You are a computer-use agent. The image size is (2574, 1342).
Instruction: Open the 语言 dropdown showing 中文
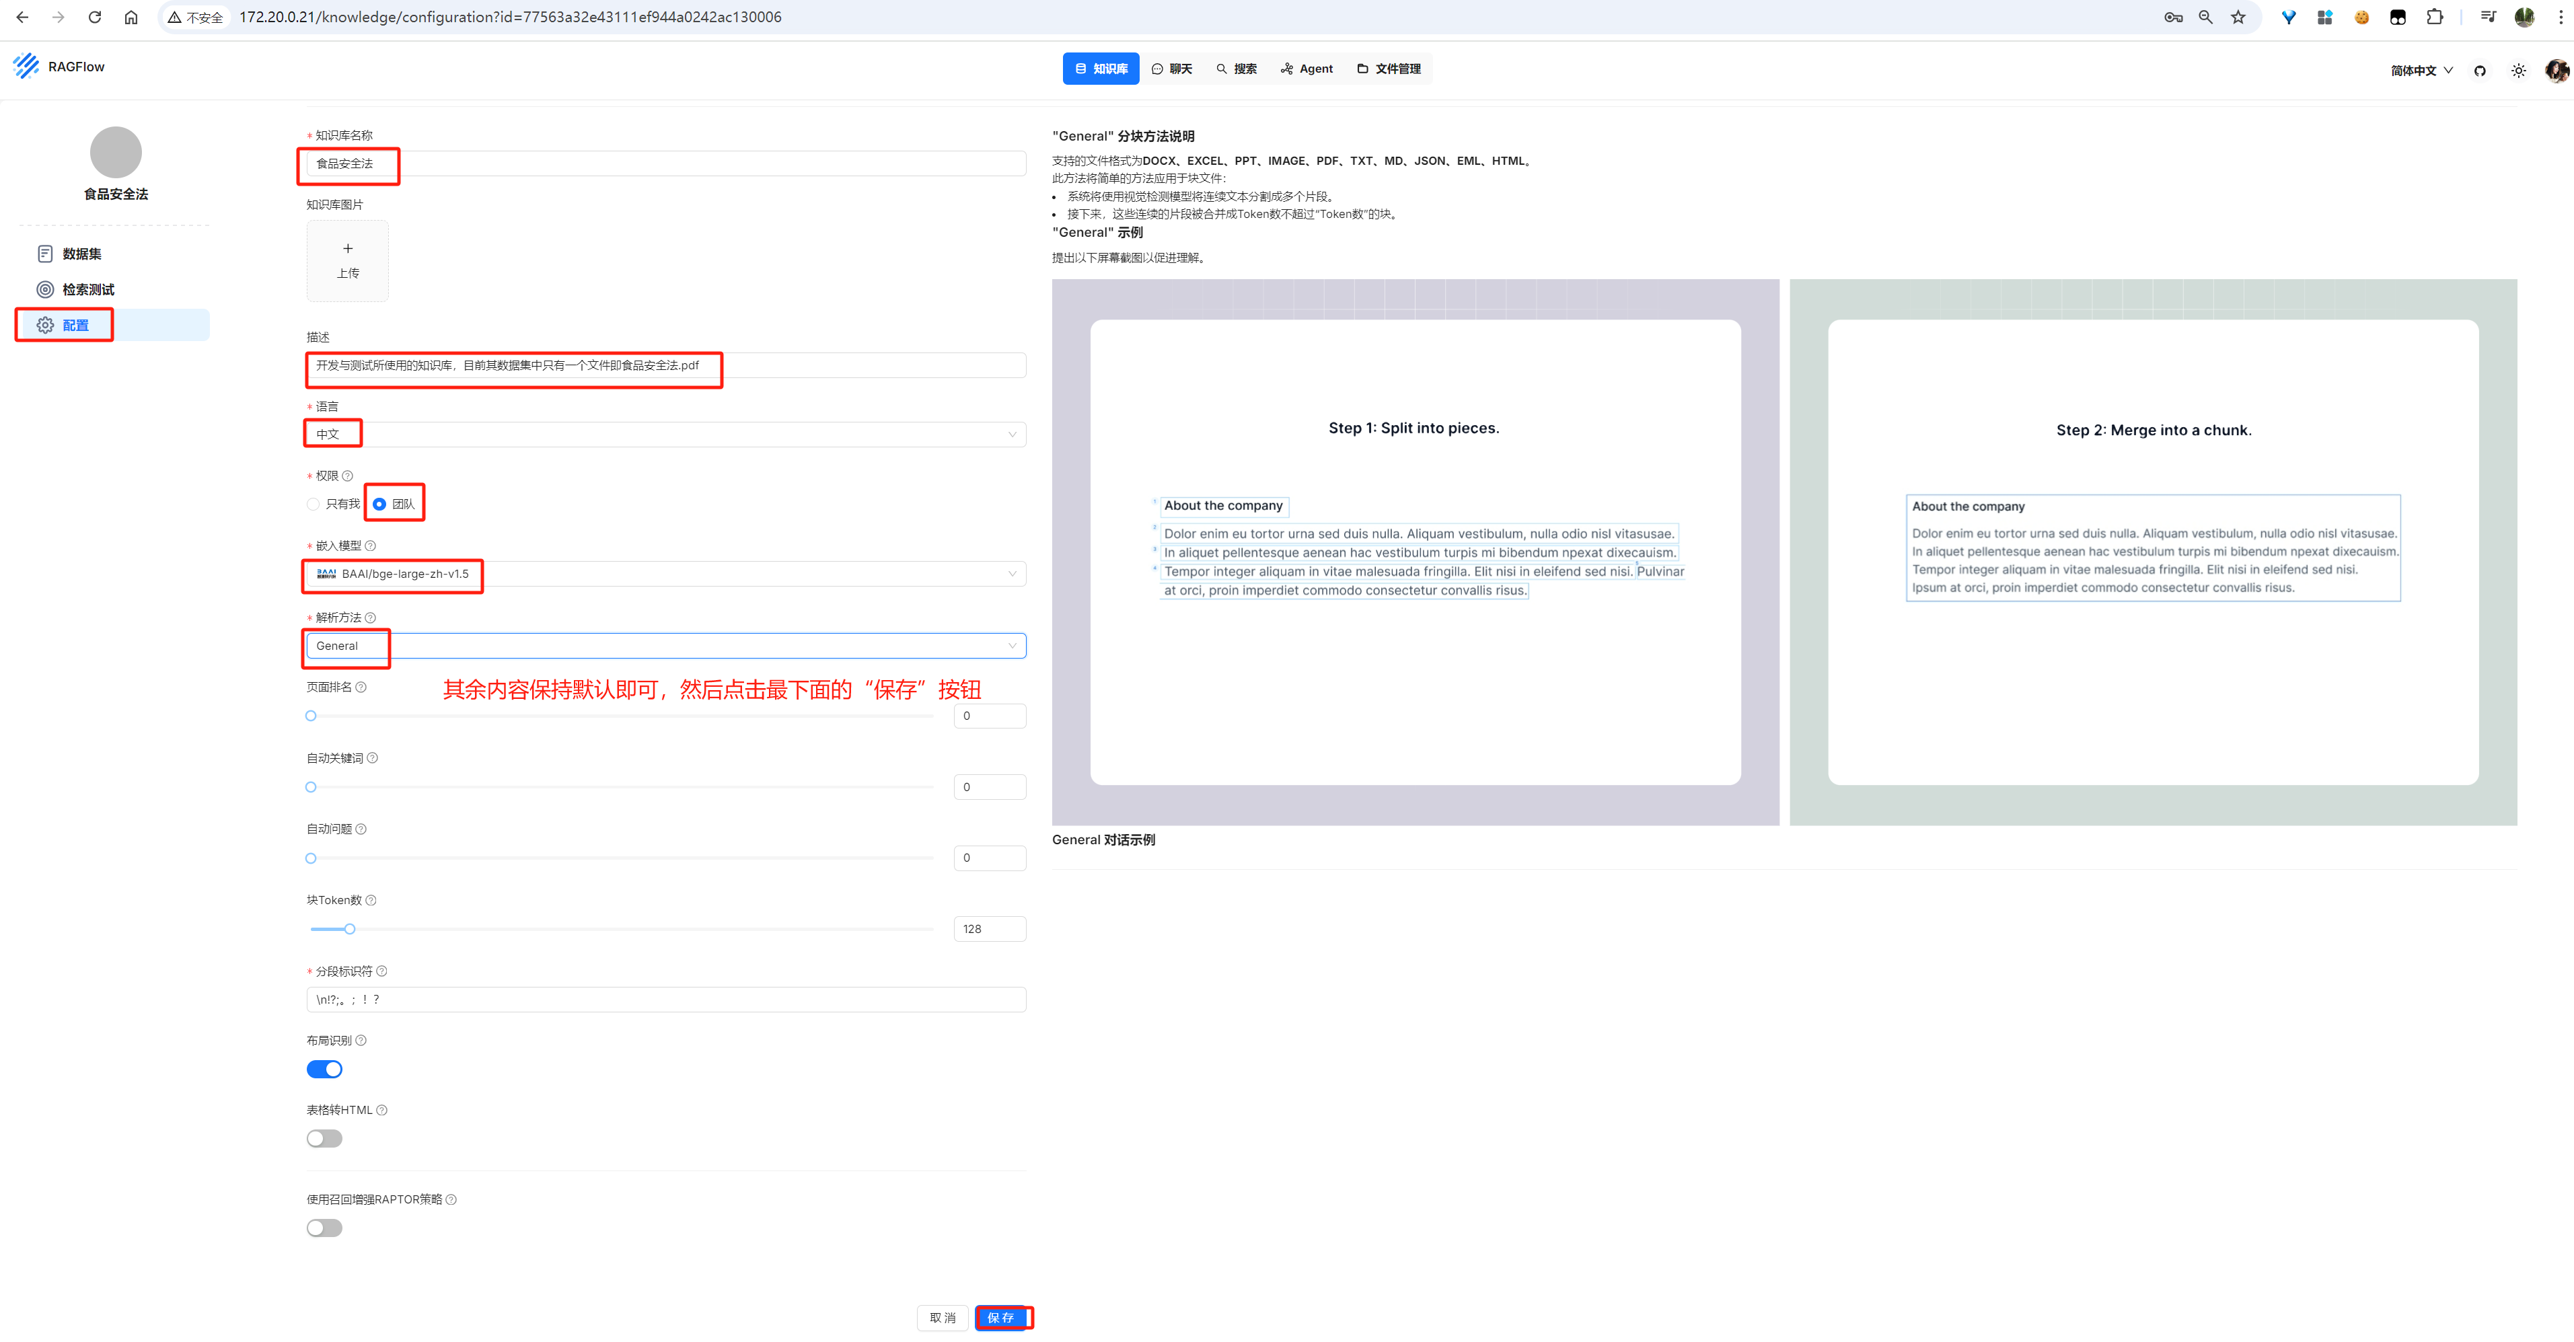(665, 435)
